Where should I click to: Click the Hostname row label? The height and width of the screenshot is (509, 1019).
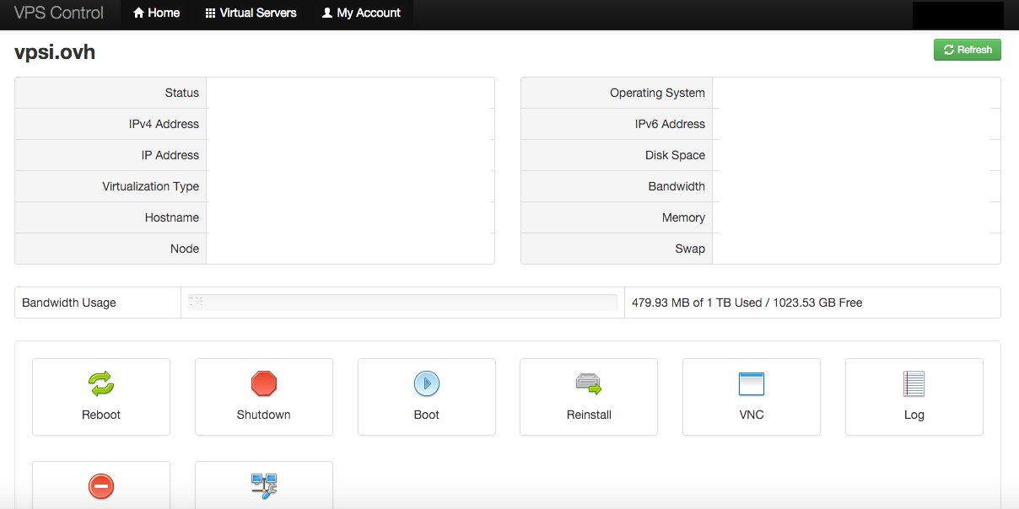(x=171, y=217)
